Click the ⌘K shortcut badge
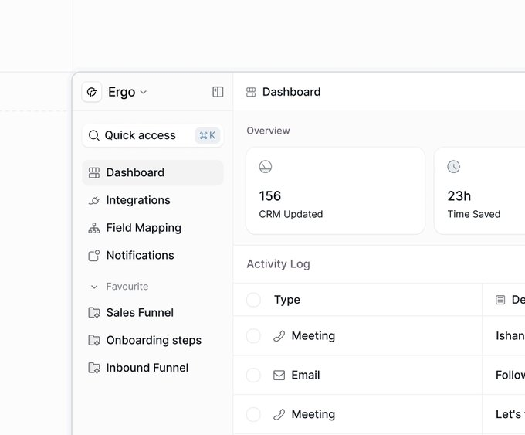Screen dimensions: 525x435 (x=208, y=135)
